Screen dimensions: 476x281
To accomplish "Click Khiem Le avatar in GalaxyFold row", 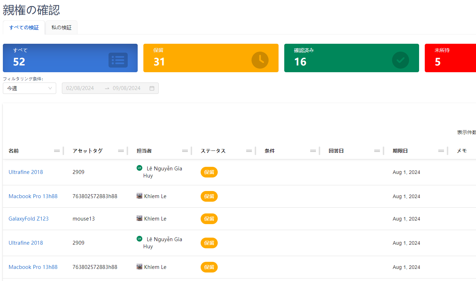I will click(139, 218).
